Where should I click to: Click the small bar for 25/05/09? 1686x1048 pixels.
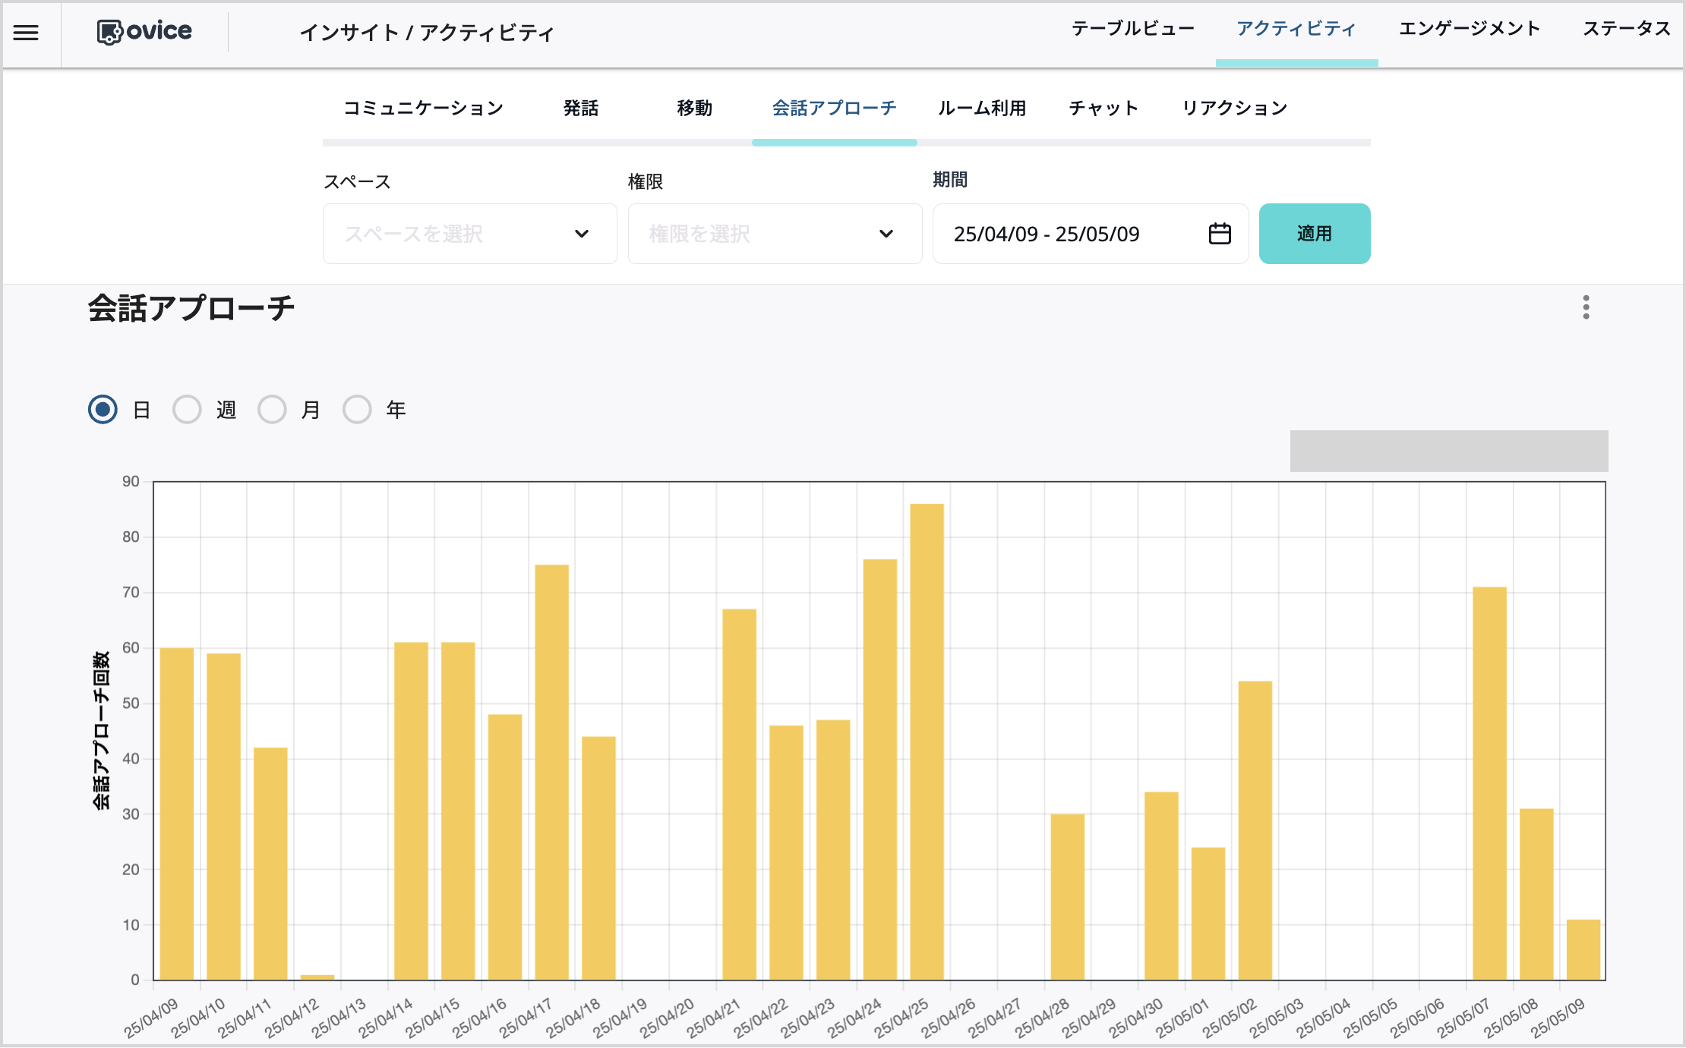[1583, 949]
